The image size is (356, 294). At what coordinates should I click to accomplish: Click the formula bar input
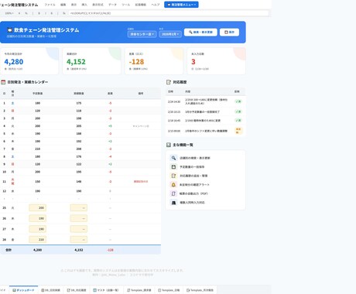coord(169,13)
